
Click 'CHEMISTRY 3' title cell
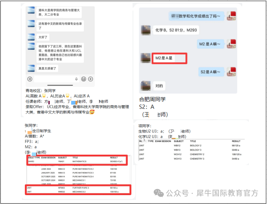click(197, 159)
